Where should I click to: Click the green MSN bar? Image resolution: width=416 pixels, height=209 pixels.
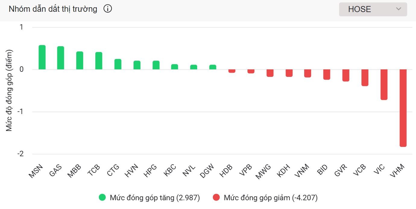[42, 58]
